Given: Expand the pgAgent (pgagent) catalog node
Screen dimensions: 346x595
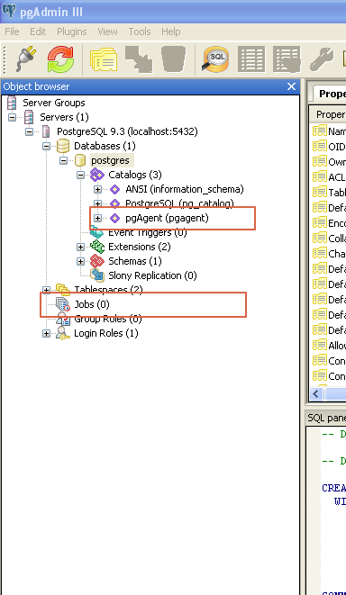Looking at the screenshot, I should 98,218.
